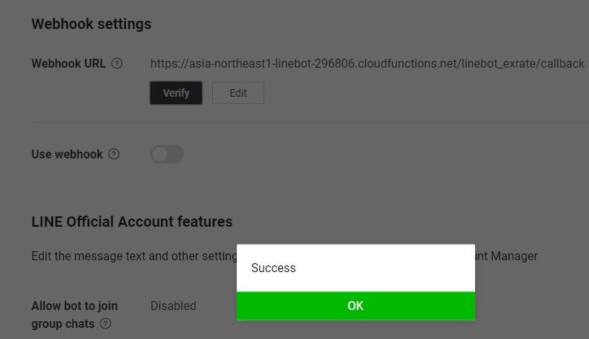Click the Webhook URL field label
The image size is (589, 339).
[69, 63]
